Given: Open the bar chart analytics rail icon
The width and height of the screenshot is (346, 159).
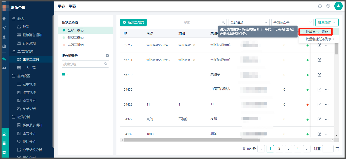Looking at the screenshot, I should 4,46.
